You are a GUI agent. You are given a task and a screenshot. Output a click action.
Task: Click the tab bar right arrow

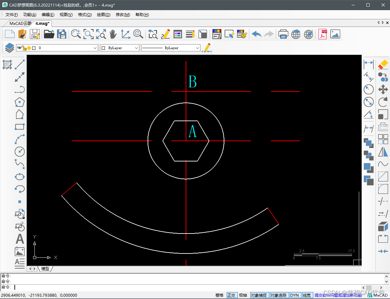pos(383,23)
